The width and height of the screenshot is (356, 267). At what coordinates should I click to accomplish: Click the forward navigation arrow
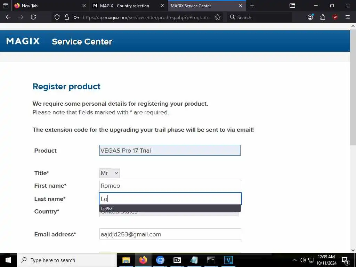point(21,17)
